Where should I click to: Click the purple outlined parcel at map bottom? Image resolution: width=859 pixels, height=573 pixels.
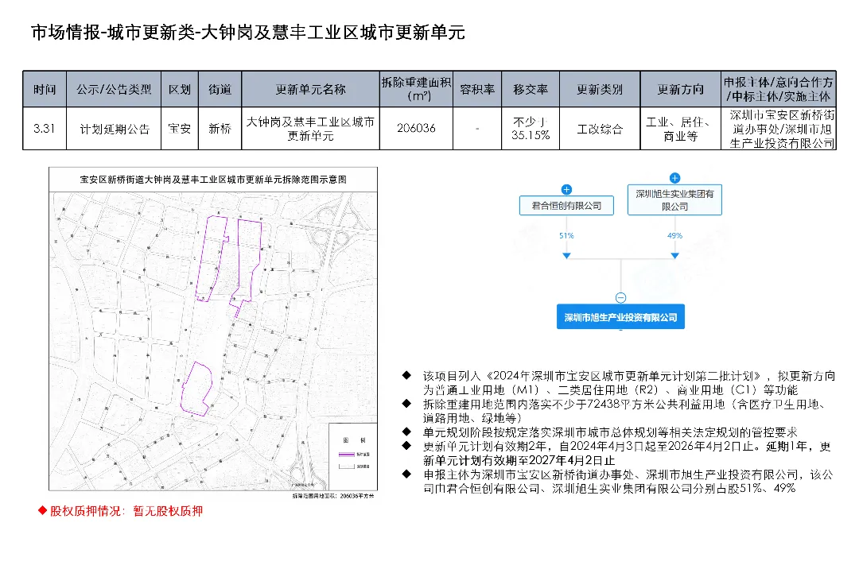click(x=196, y=389)
